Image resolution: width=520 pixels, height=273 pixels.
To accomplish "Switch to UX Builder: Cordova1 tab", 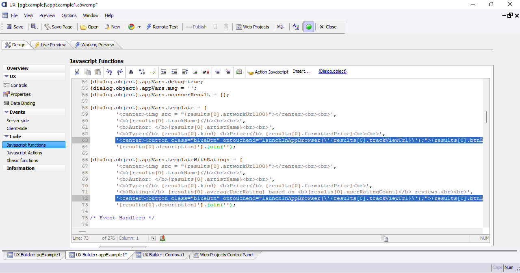I will point(160,255).
